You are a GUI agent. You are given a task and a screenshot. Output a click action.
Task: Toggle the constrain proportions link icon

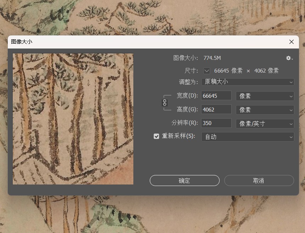pos(165,103)
